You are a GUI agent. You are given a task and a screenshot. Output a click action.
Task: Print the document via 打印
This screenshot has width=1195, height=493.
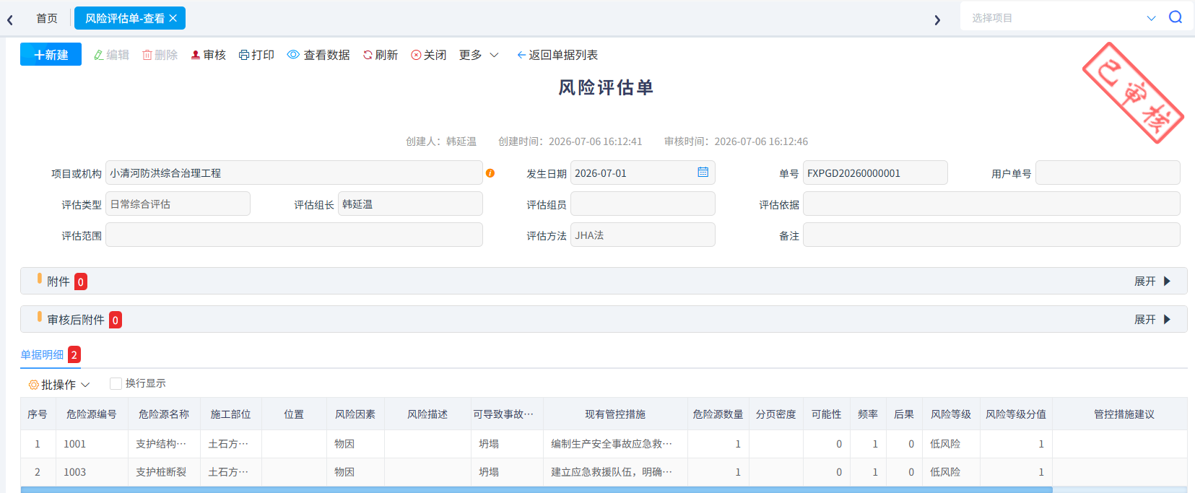coord(256,55)
